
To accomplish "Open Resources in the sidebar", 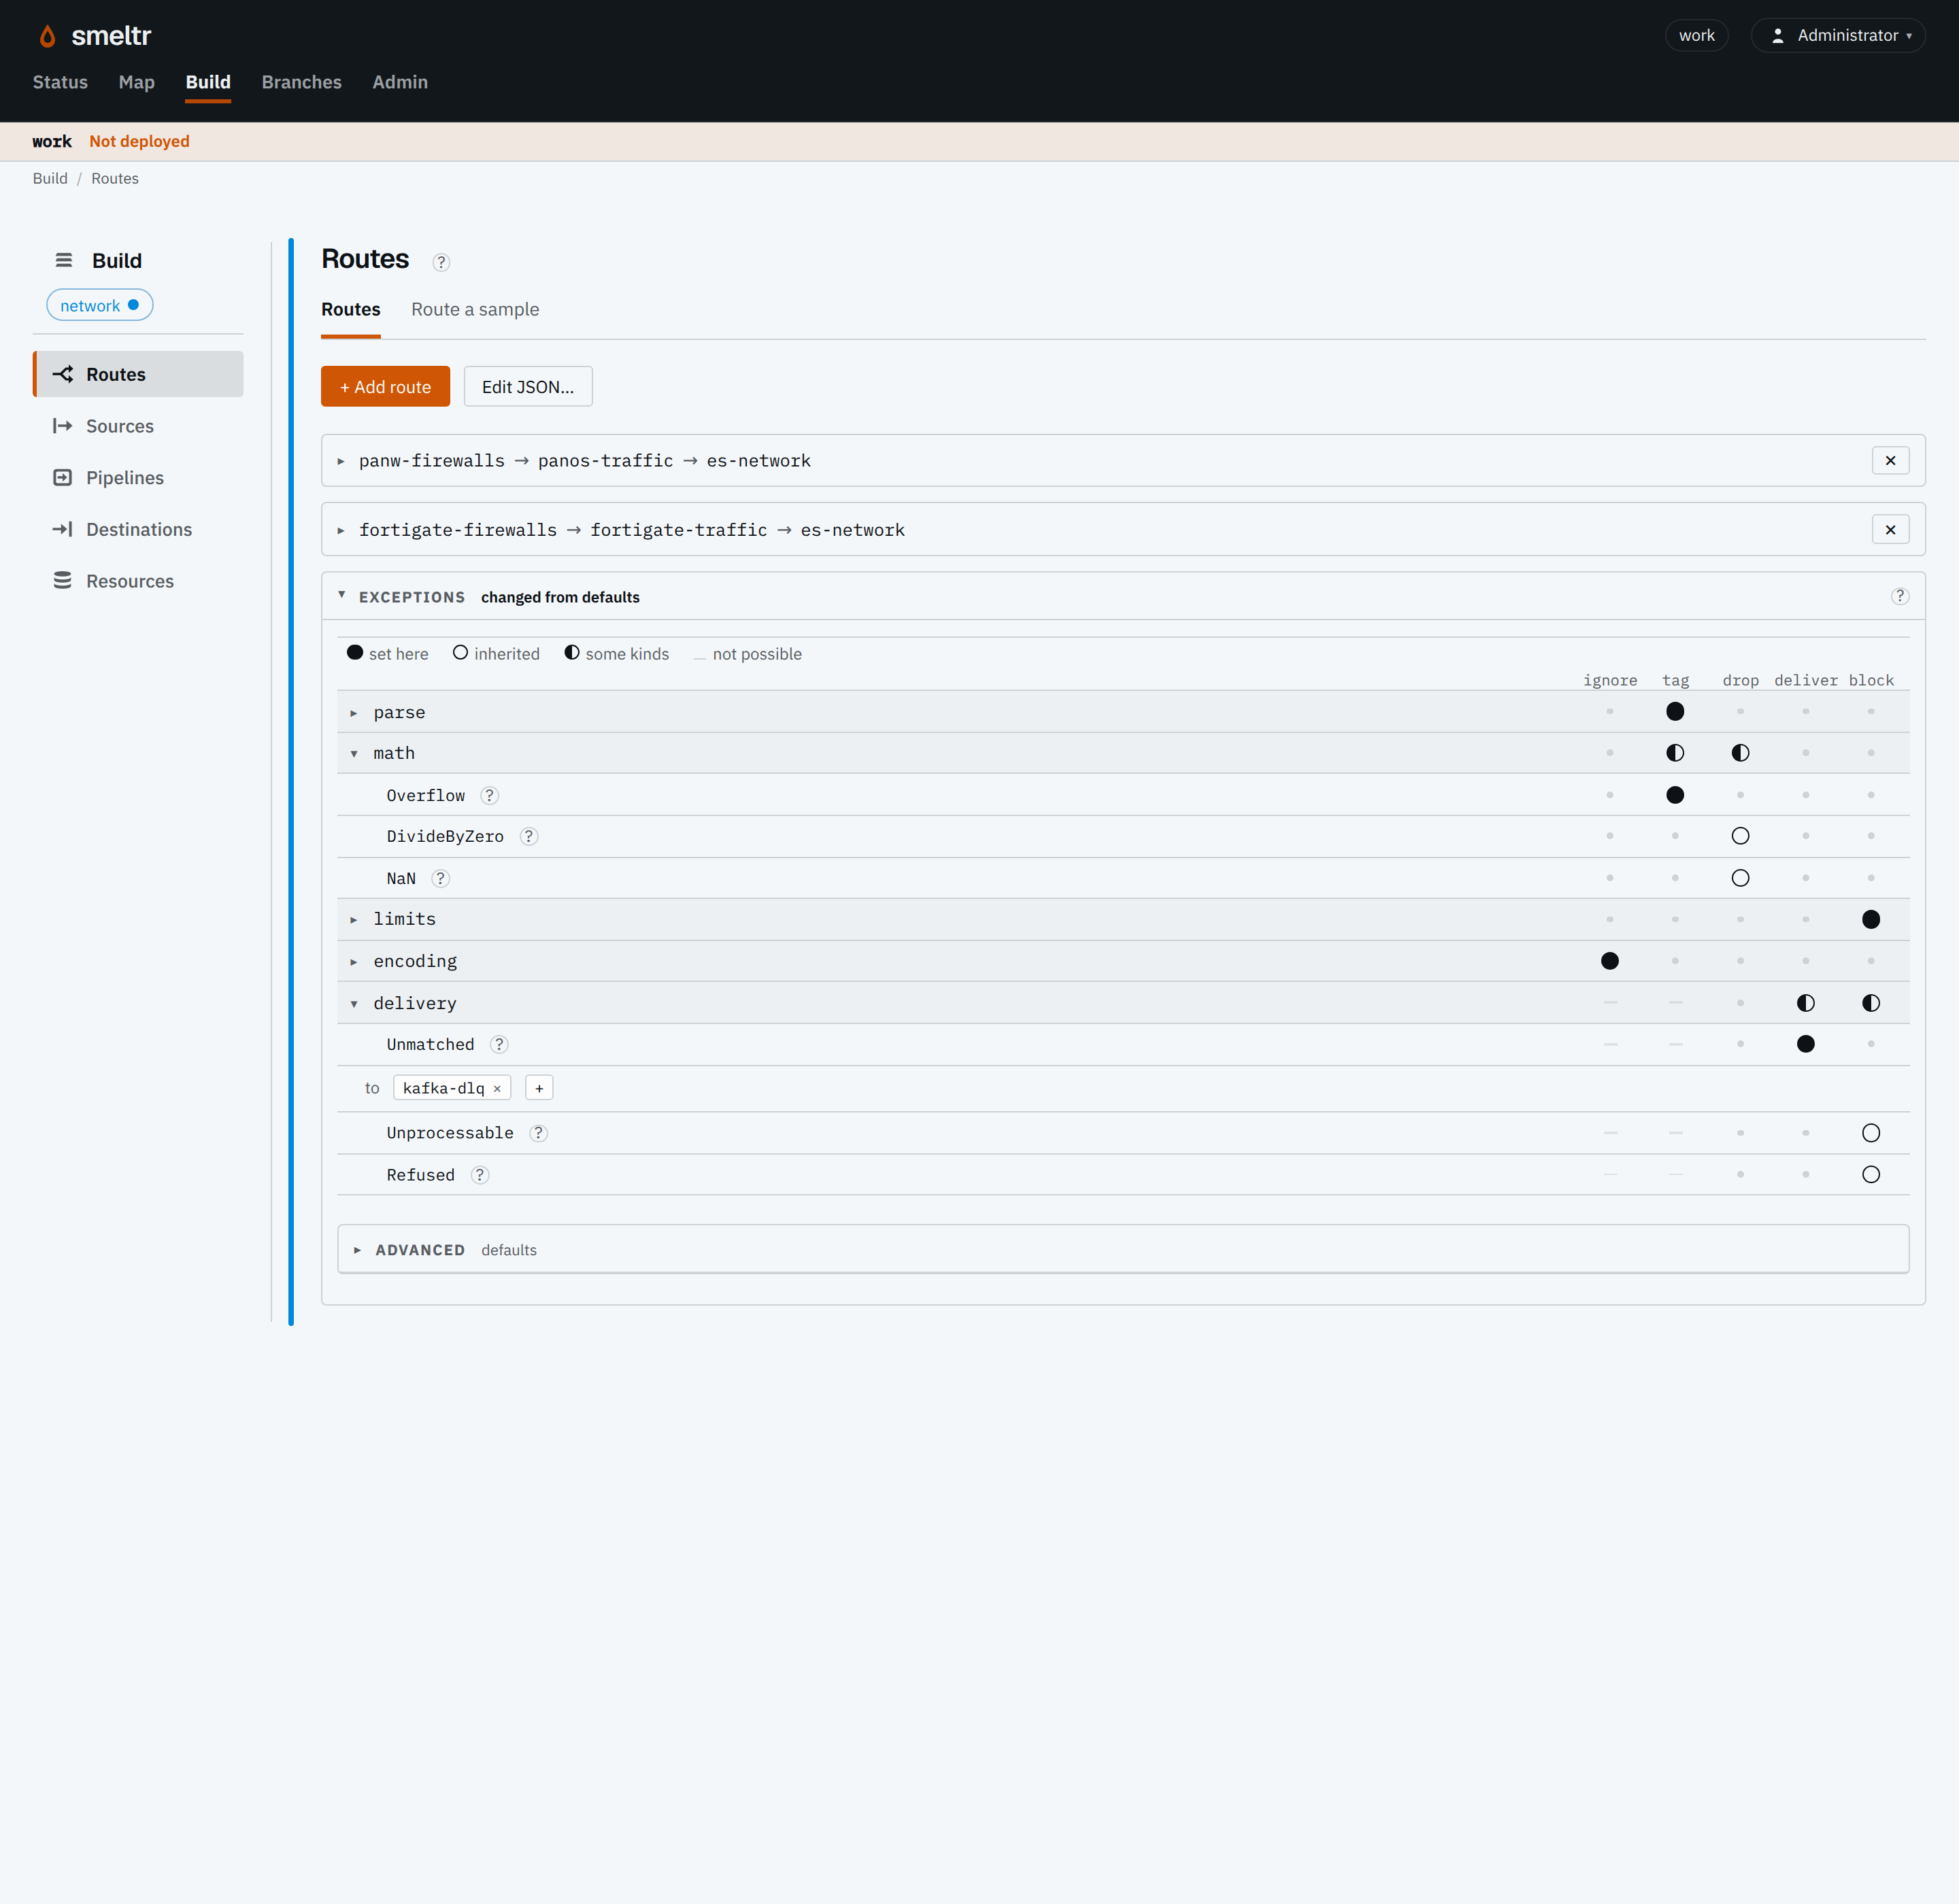I will tap(138, 581).
